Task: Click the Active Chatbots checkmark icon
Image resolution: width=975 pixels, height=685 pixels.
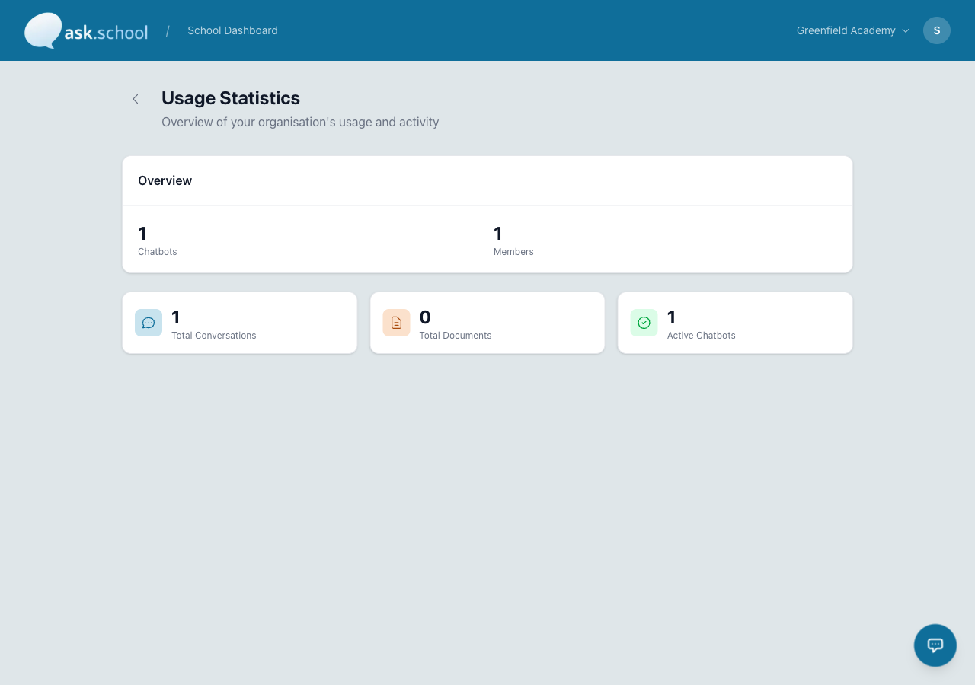Action: (644, 323)
